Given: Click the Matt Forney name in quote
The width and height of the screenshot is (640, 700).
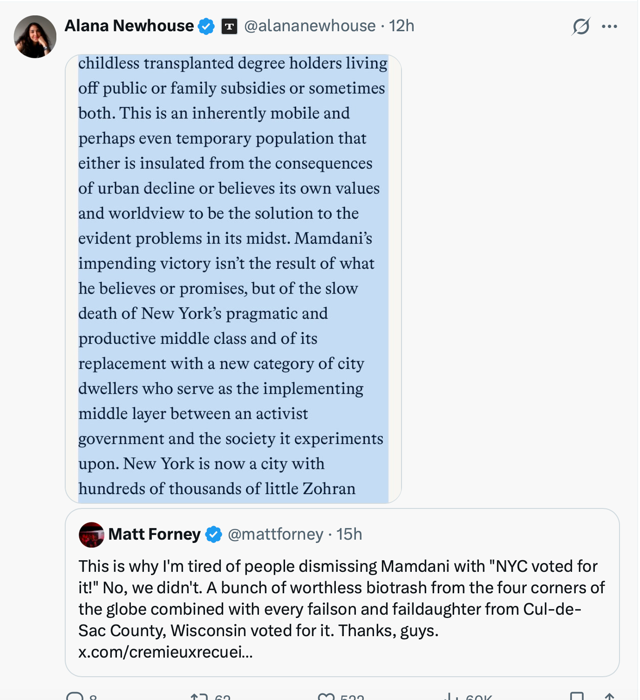Looking at the screenshot, I should pos(154,534).
